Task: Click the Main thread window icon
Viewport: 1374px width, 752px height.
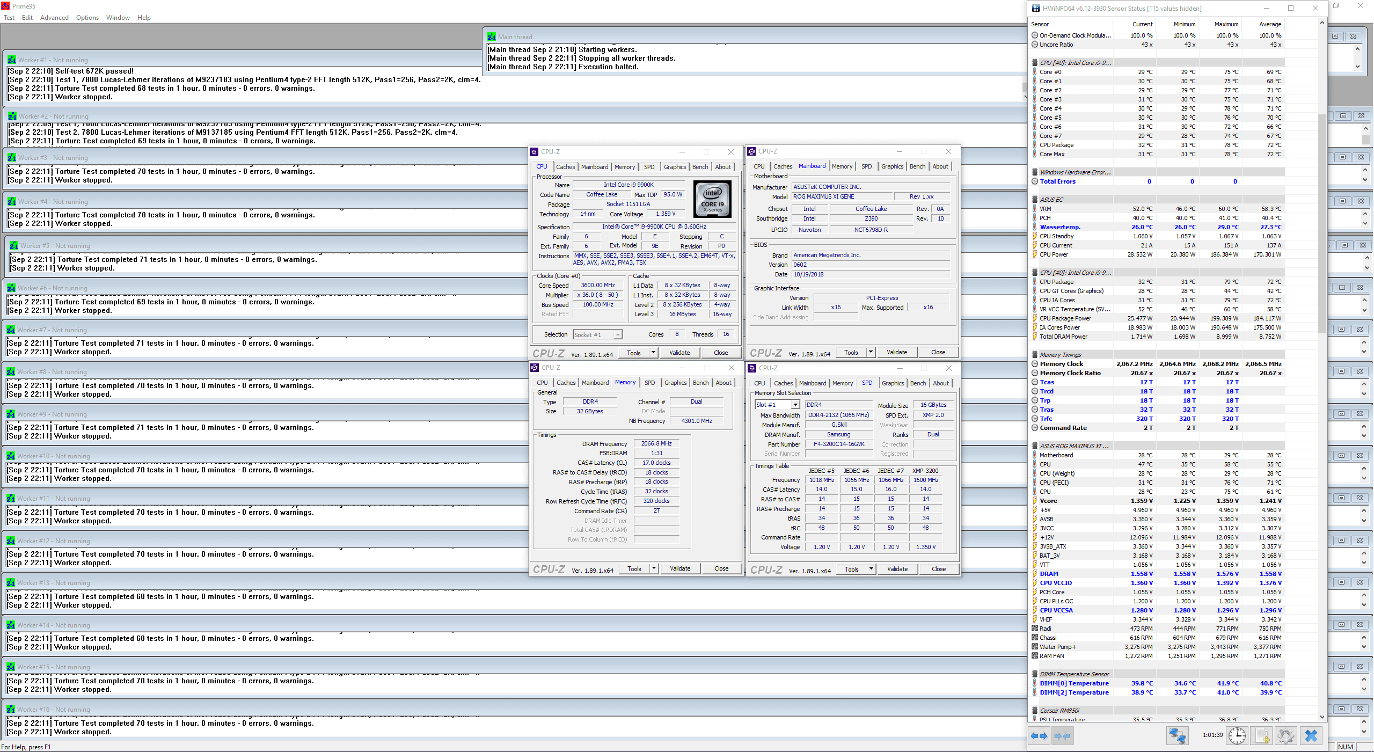Action: tap(492, 37)
